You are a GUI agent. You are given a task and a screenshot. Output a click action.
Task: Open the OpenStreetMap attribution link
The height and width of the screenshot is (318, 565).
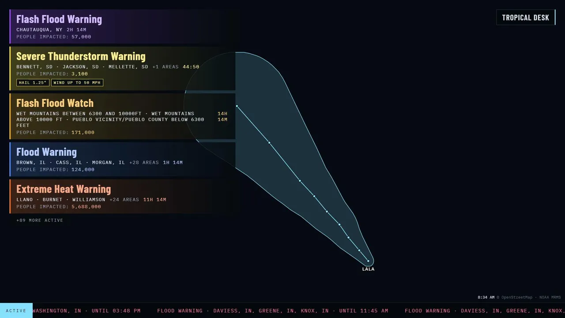pyautogui.click(x=516, y=298)
